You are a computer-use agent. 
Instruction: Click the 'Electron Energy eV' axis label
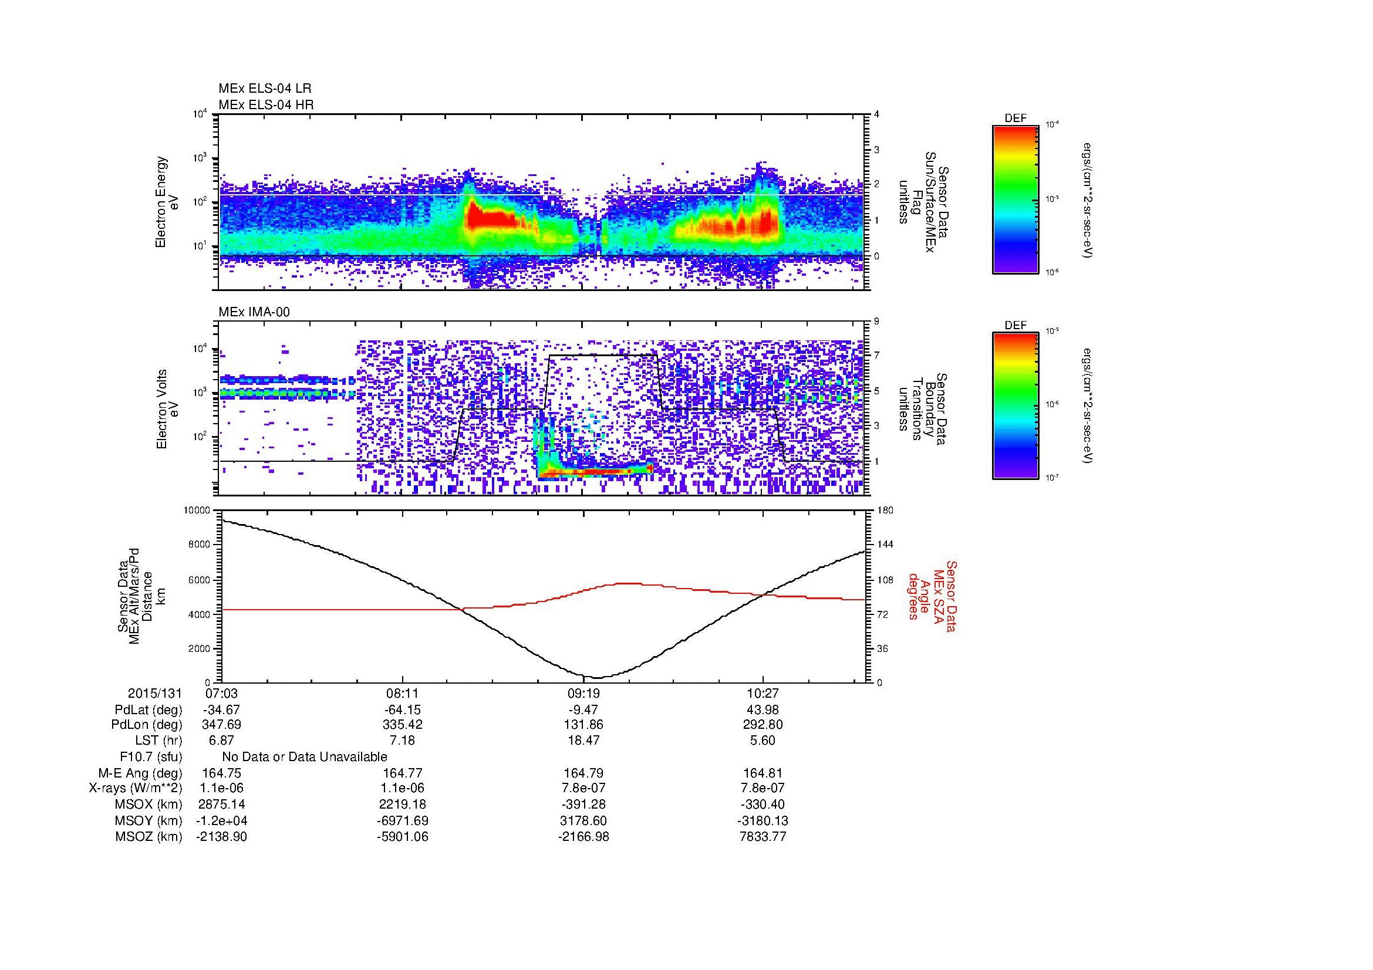[x=166, y=202]
